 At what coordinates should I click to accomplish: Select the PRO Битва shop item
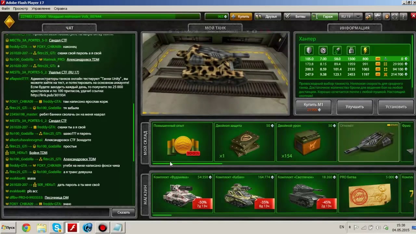pyautogui.click(x=369, y=193)
